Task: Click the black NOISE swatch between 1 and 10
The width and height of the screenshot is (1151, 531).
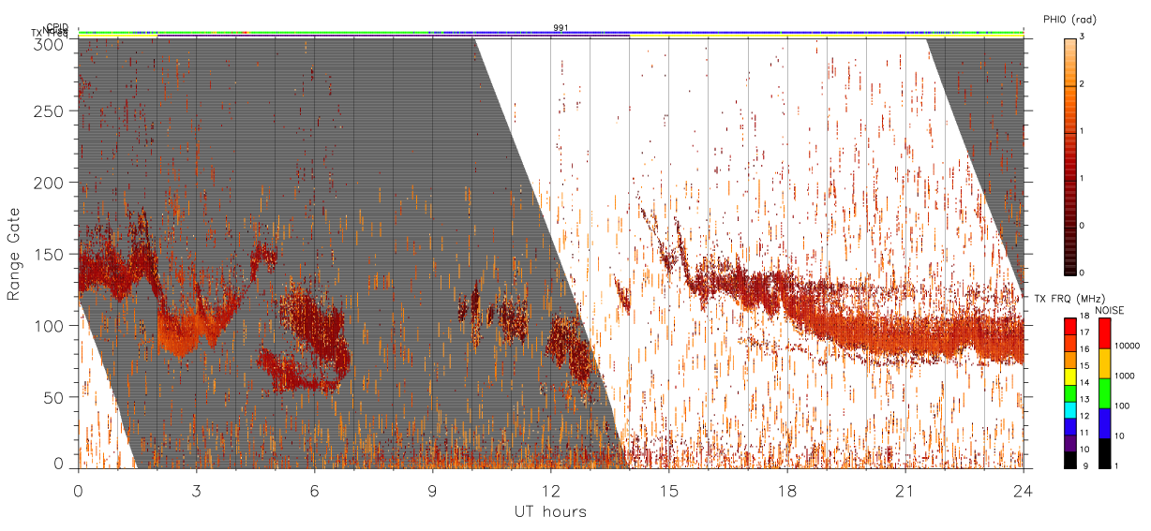Action: point(1104,451)
